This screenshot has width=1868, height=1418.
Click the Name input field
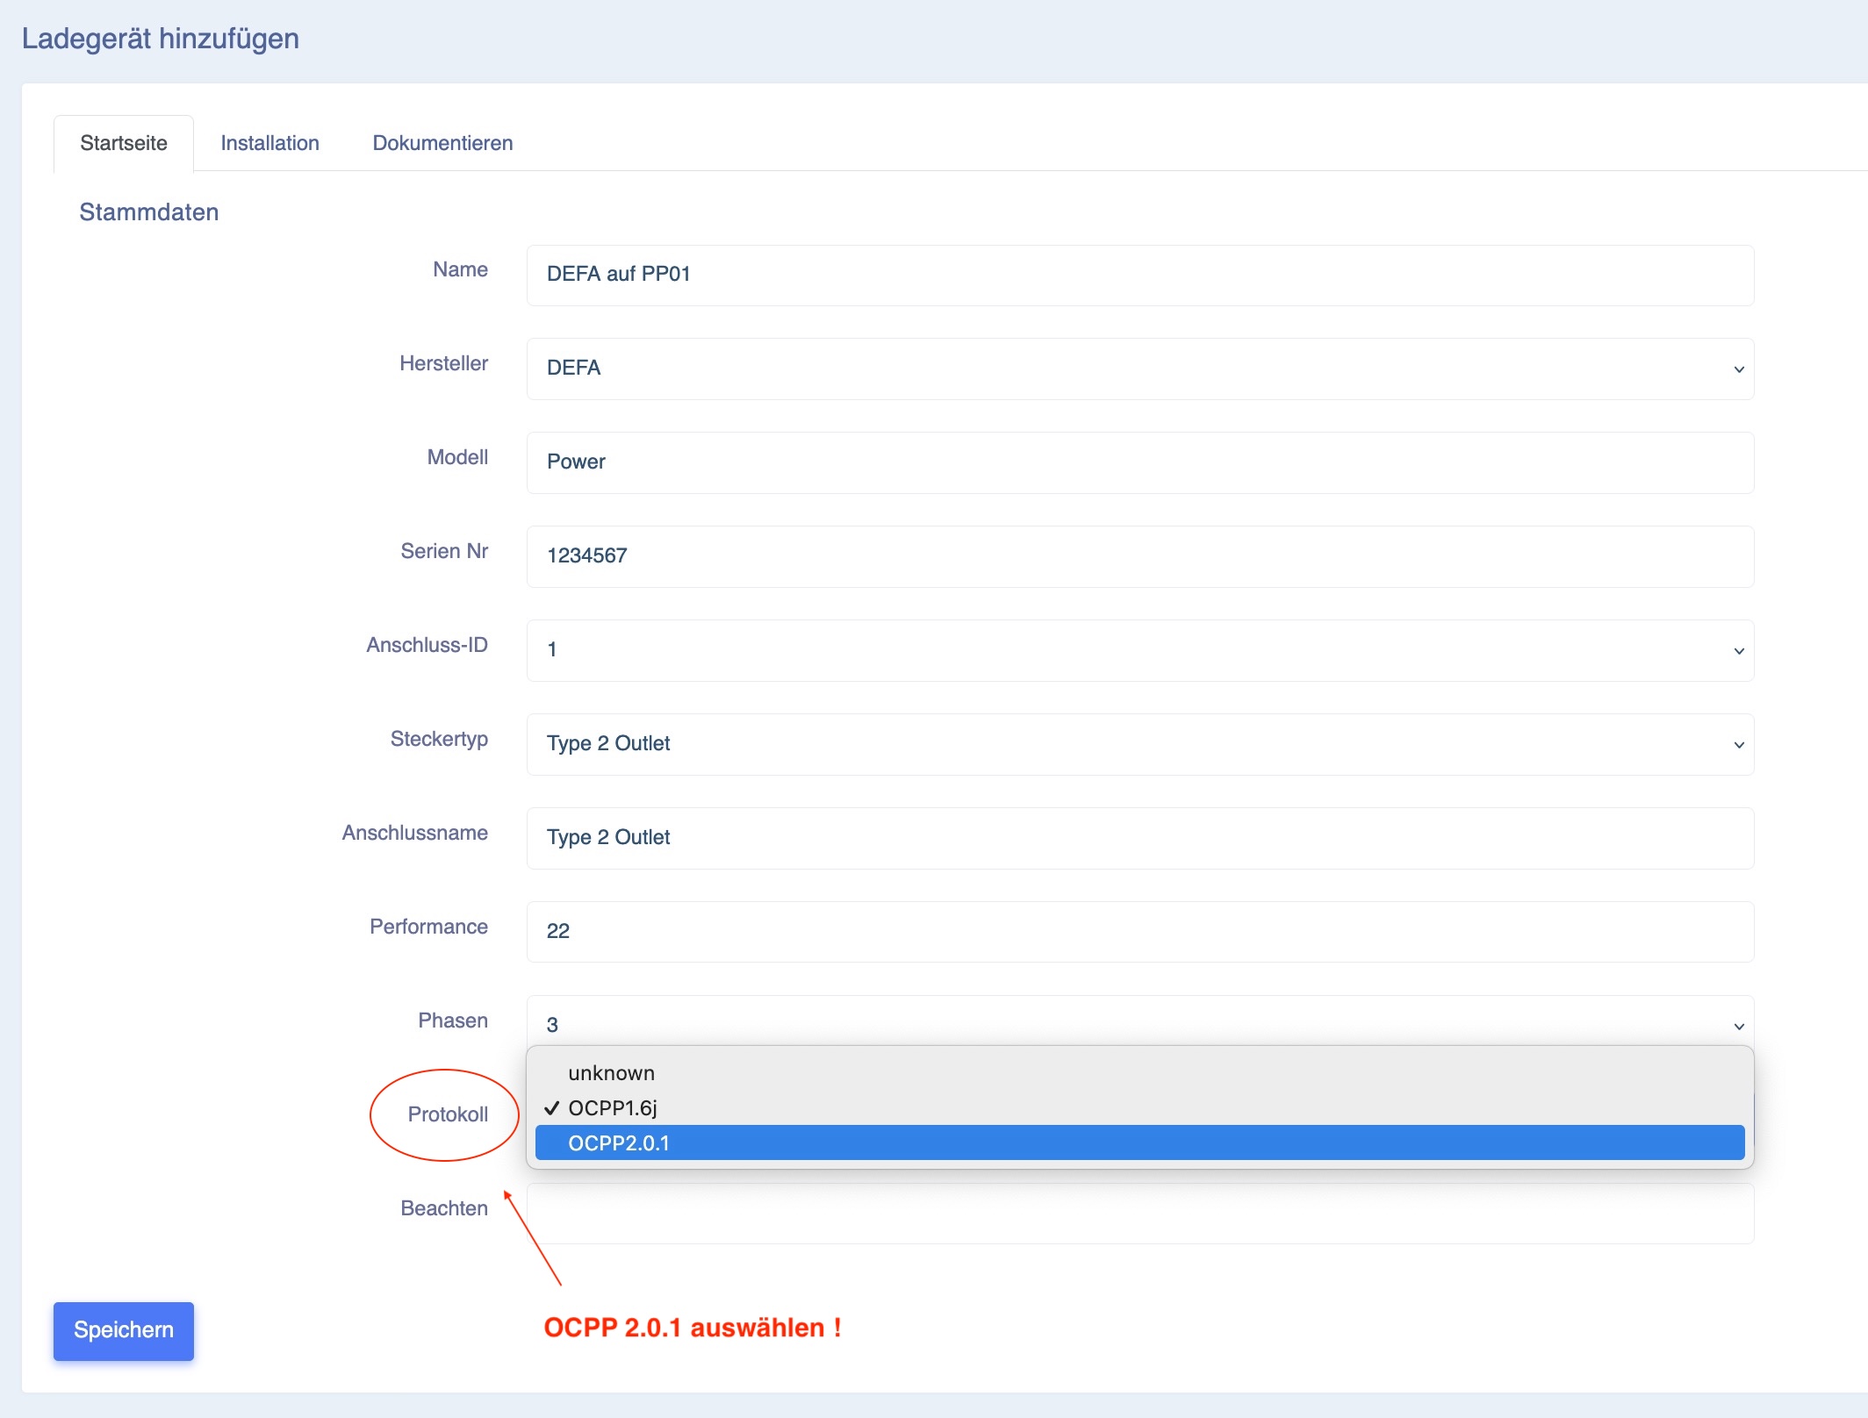point(1139,276)
